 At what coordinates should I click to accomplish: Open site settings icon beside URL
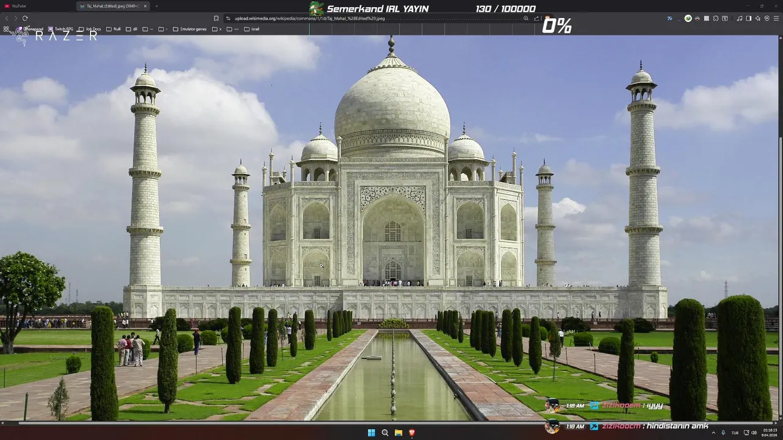[228, 18]
